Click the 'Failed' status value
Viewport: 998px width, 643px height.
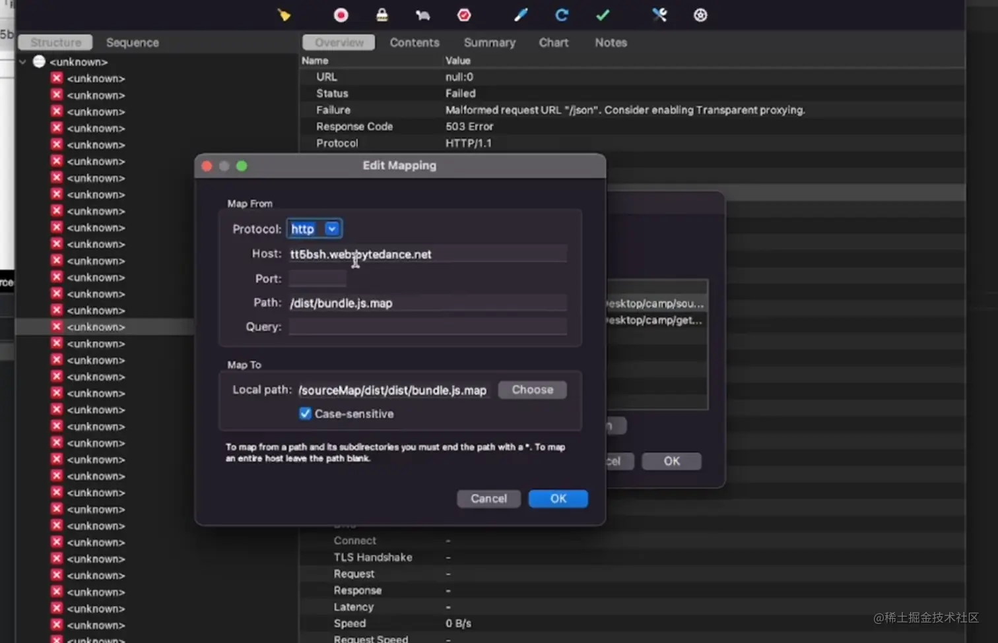(460, 93)
